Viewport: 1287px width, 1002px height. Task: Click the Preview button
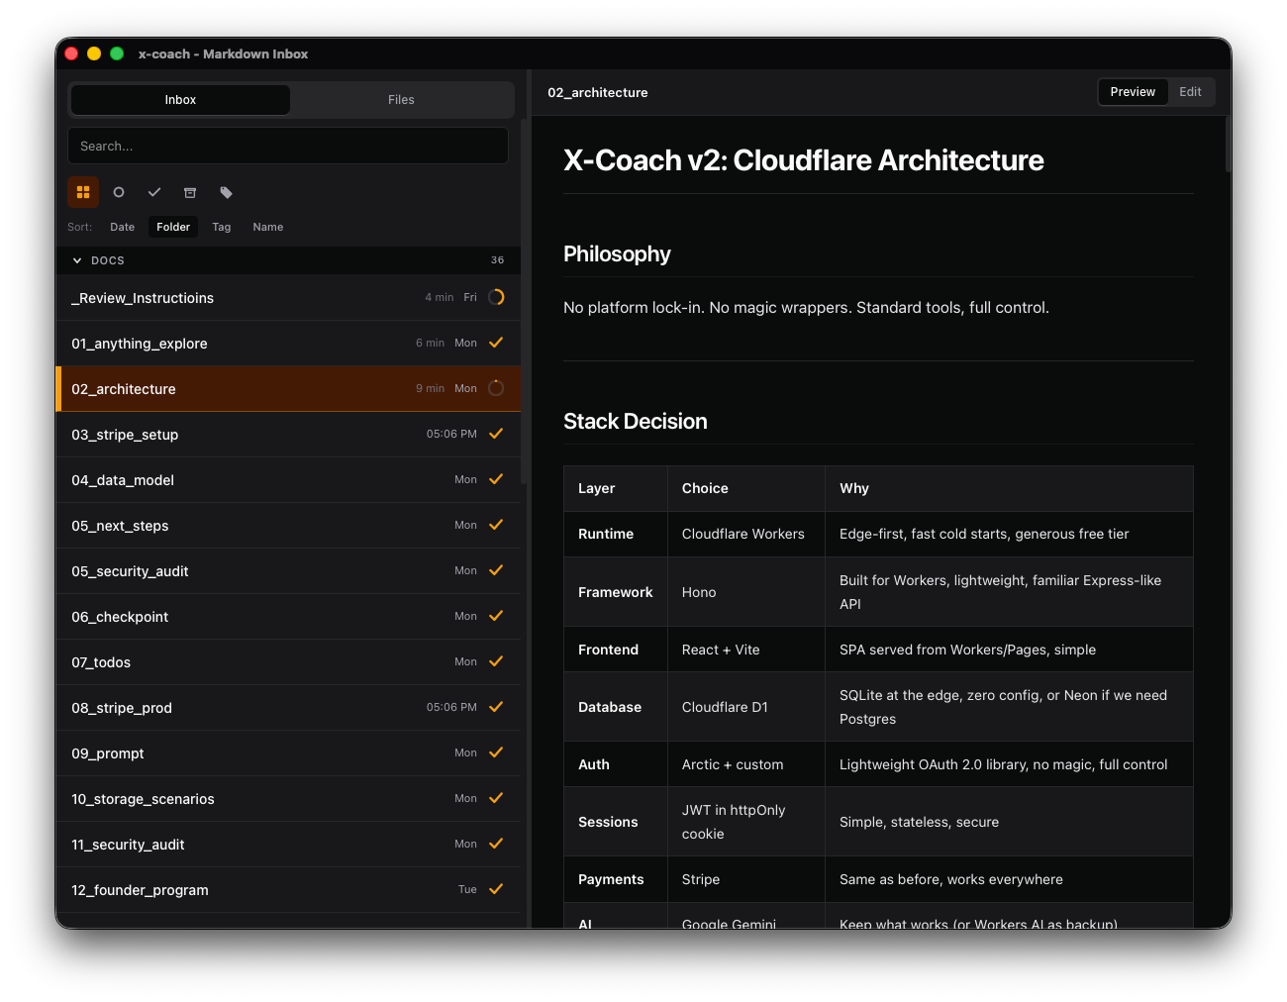1133,92
